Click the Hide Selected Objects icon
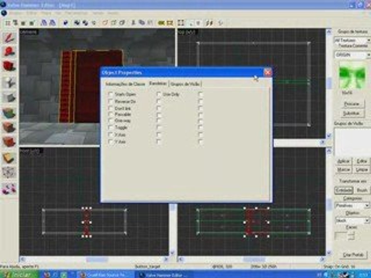The width and height of the screenshot is (371, 278). coord(106,23)
